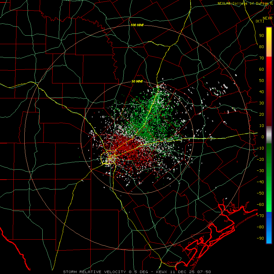Select the positive 70 scale value
Image resolution: width=274 pixels, height=274 pixels.
(x=262, y=58)
